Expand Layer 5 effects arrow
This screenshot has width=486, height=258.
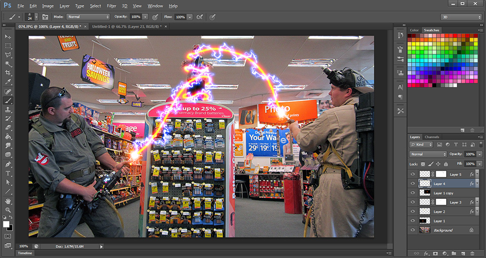pyautogui.click(x=477, y=174)
